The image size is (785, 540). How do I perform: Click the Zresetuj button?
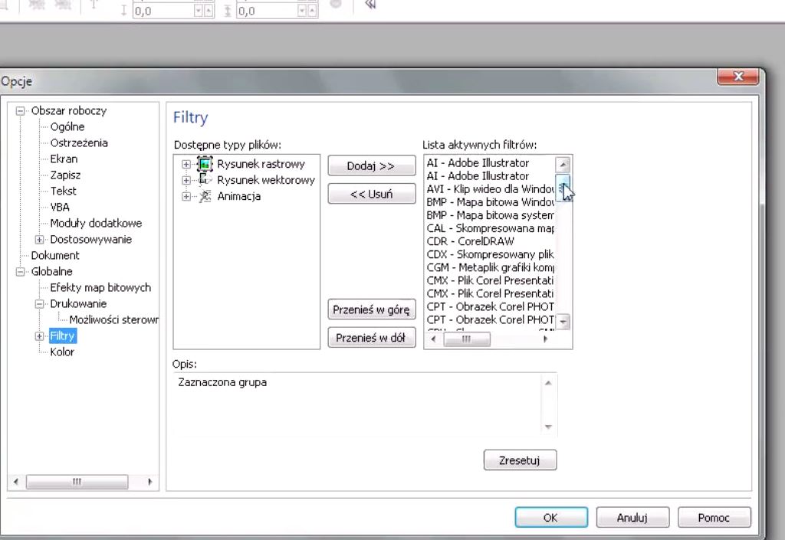click(x=520, y=460)
